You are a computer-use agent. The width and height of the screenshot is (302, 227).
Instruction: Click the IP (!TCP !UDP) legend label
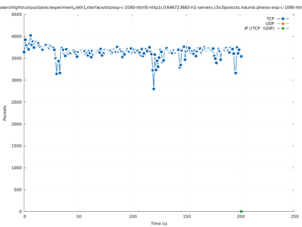tap(259, 28)
